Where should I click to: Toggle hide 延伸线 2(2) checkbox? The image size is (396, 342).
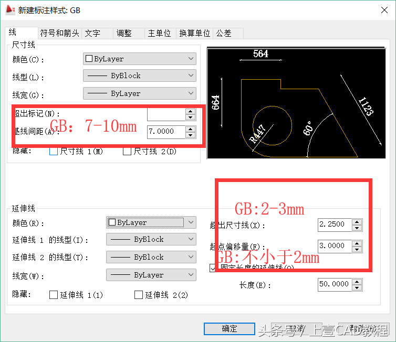139,295
